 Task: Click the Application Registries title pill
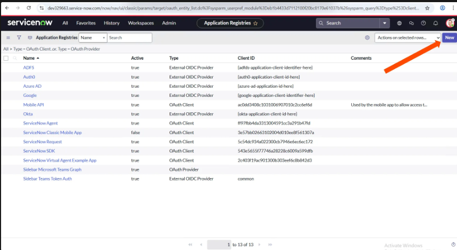click(230, 23)
